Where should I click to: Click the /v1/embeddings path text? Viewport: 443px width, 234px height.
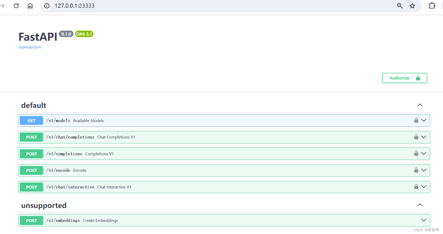click(x=63, y=221)
